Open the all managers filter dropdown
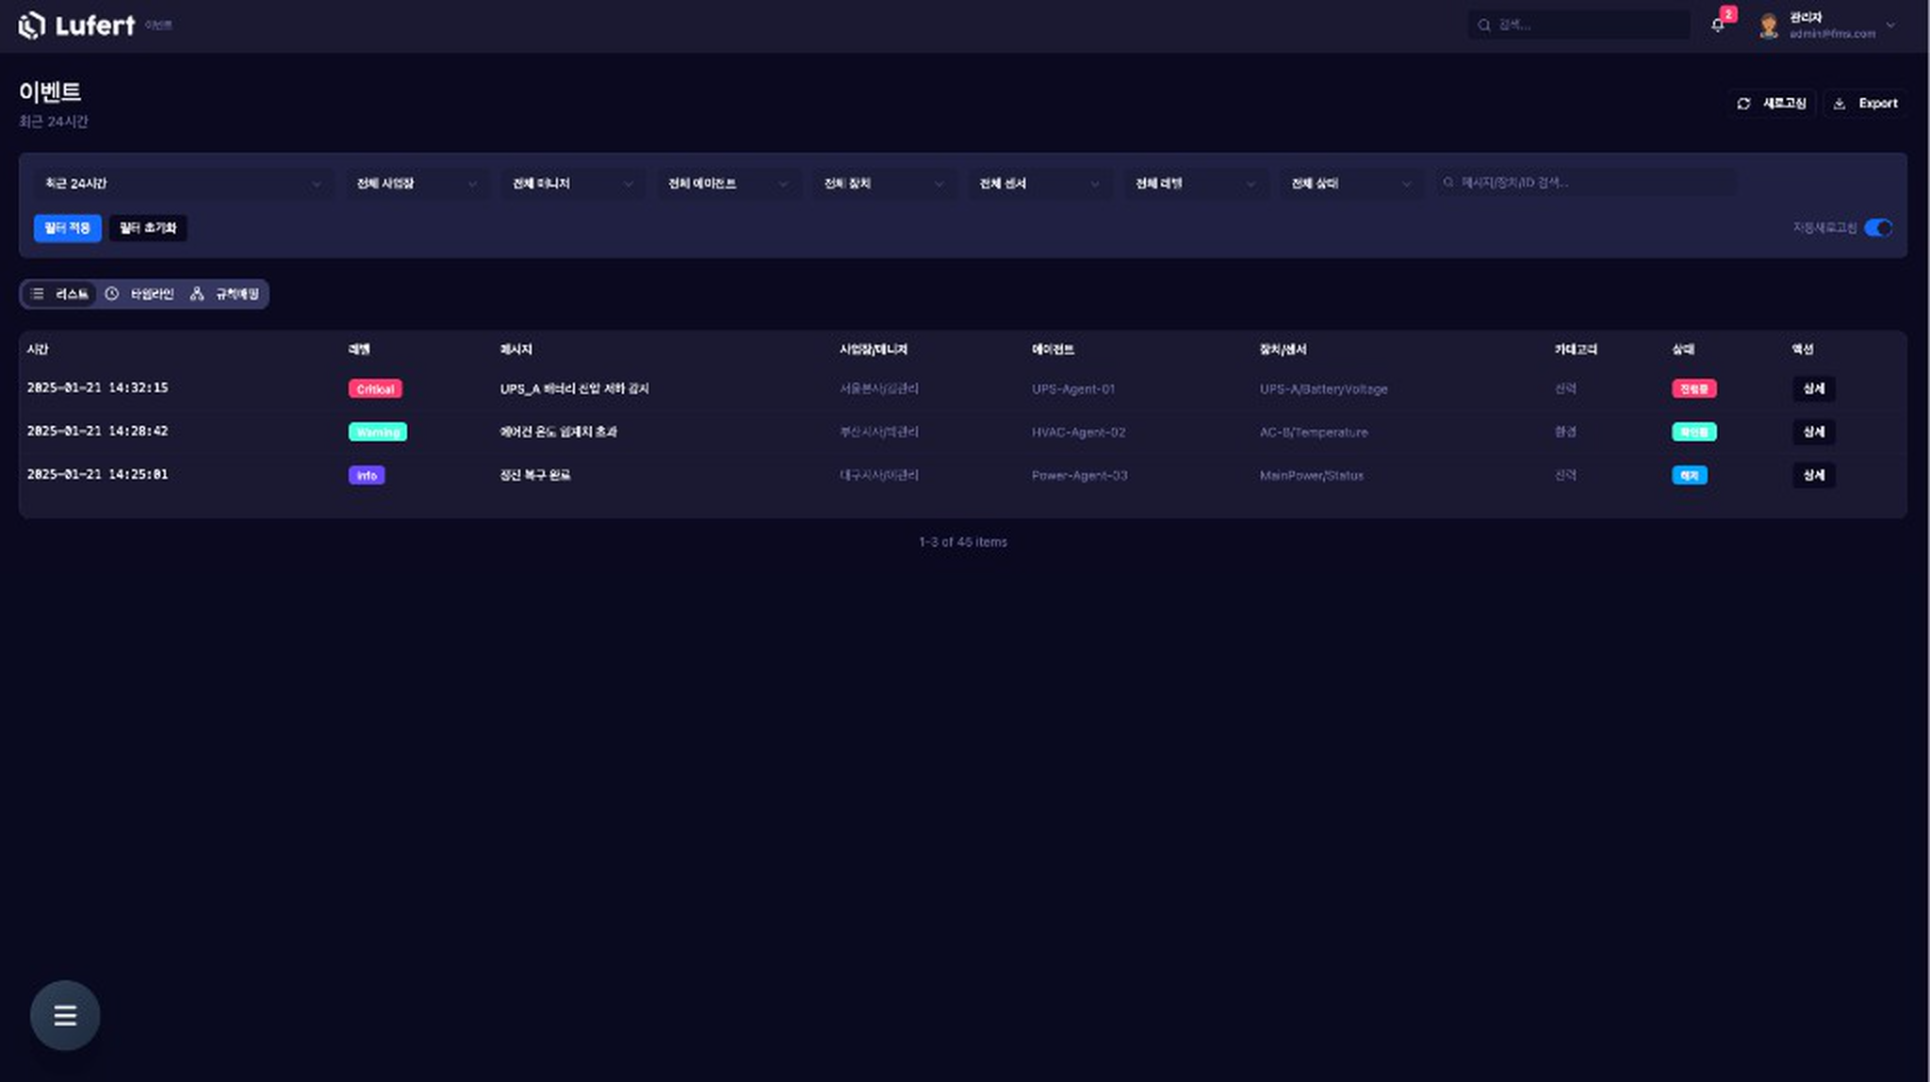Screen dimensions: 1930x1082 (573, 184)
